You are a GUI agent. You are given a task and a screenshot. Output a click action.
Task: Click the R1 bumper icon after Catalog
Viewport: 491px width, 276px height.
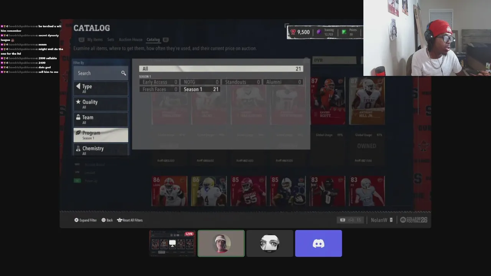pyautogui.click(x=165, y=39)
